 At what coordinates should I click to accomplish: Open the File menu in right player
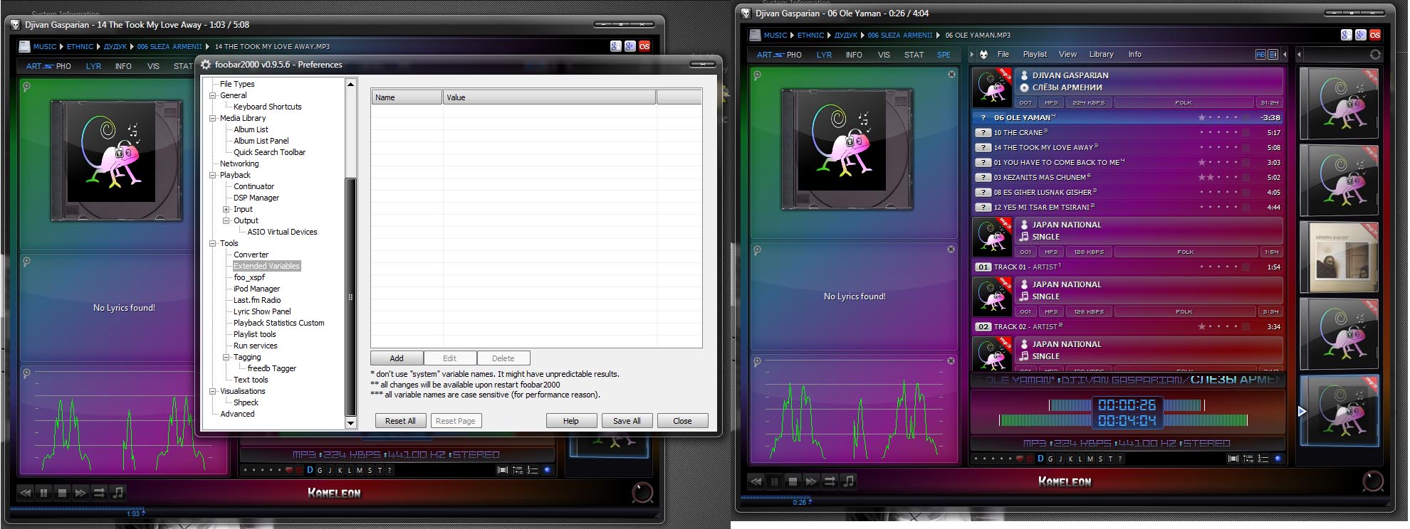point(1003,54)
